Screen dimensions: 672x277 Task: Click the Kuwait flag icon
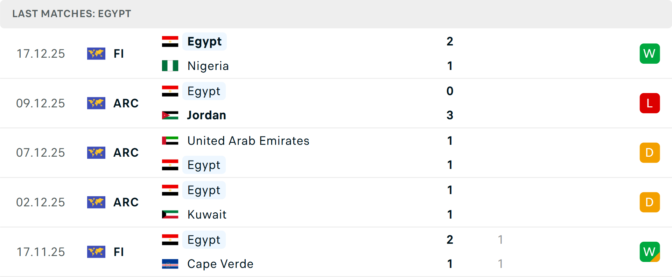170,214
